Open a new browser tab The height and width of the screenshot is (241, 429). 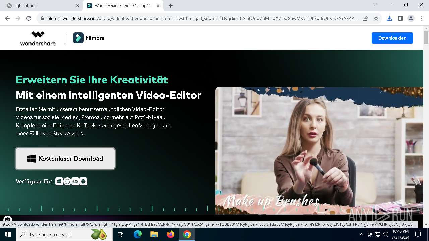click(x=171, y=6)
